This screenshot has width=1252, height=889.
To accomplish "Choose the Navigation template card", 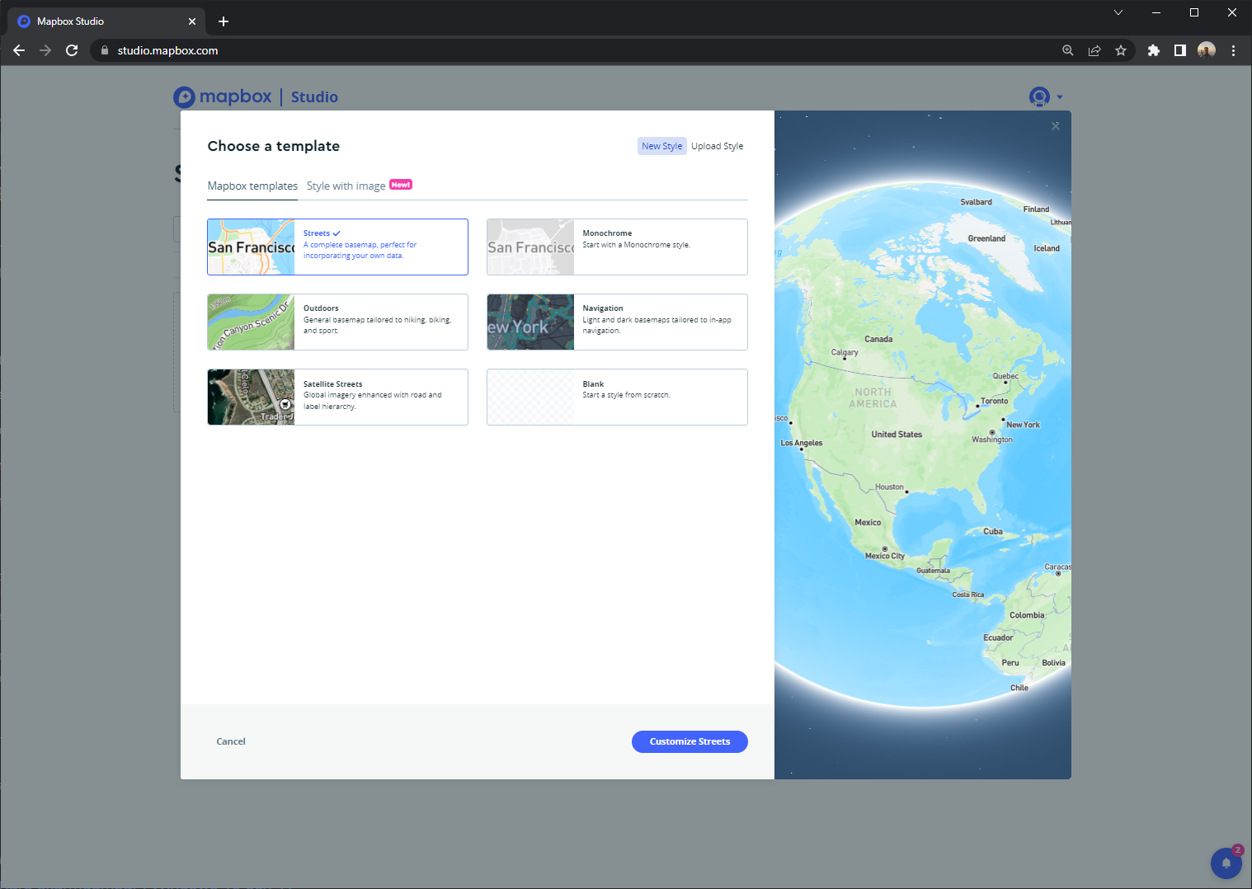I will 617,322.
